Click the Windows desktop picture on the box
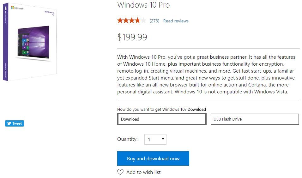 click(x=33, y=42)
